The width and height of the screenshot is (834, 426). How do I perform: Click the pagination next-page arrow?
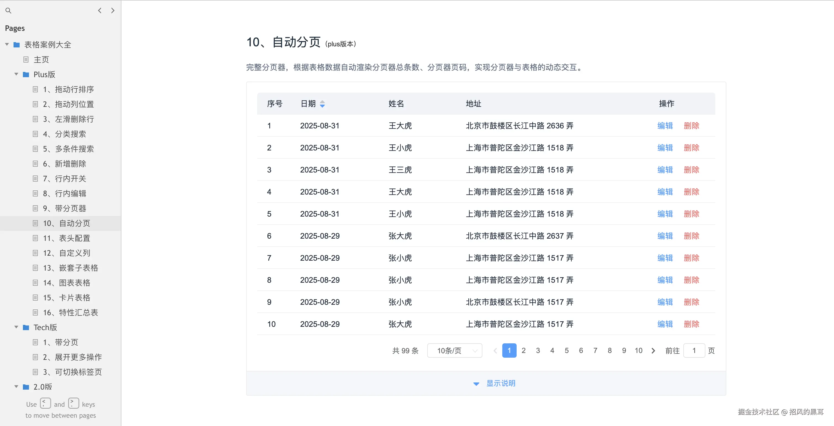tap(653, 351)
